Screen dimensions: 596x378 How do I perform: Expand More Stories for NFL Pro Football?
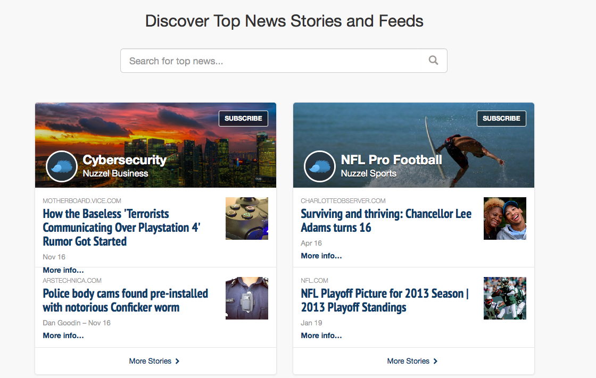[412, 361]
